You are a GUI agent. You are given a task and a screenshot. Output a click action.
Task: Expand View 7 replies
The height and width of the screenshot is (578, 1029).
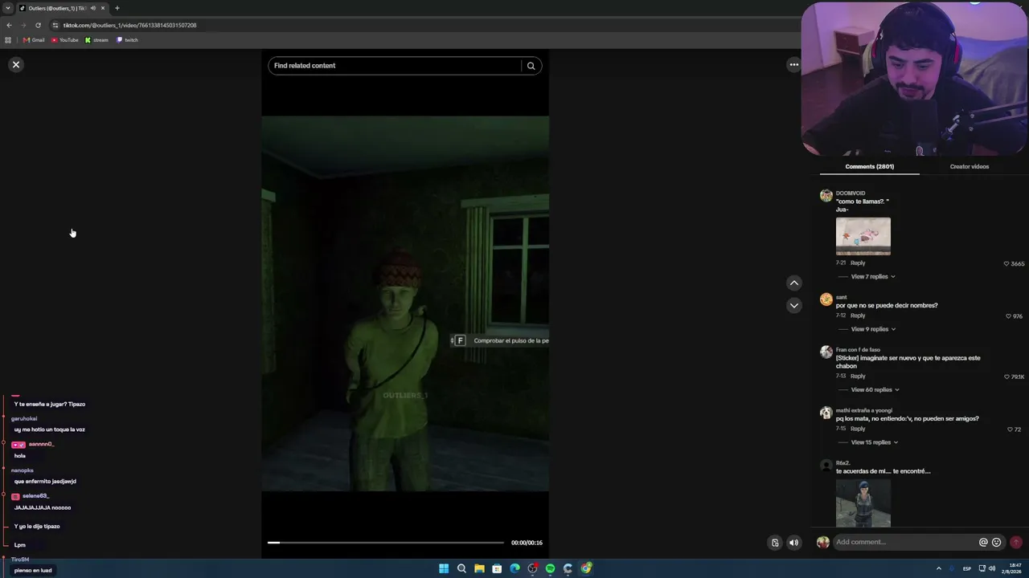873,277
